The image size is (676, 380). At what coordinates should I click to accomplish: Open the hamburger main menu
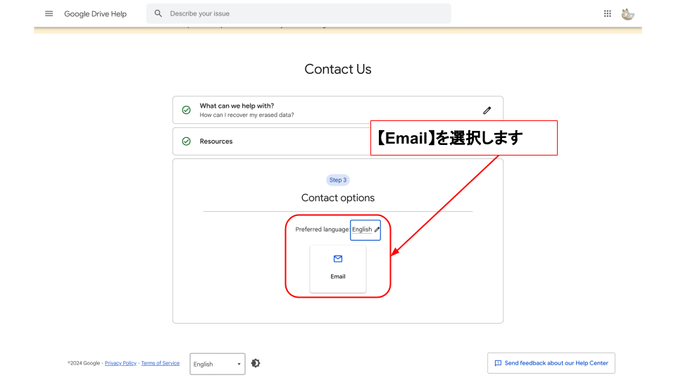[x=49, y=13]
